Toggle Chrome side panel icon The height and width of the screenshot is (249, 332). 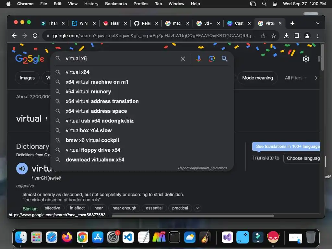point(297,36)
